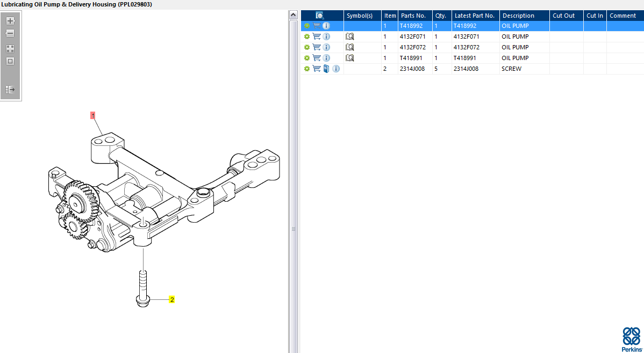
Task: Open the book icon for SCREW row
Action: 326,69
